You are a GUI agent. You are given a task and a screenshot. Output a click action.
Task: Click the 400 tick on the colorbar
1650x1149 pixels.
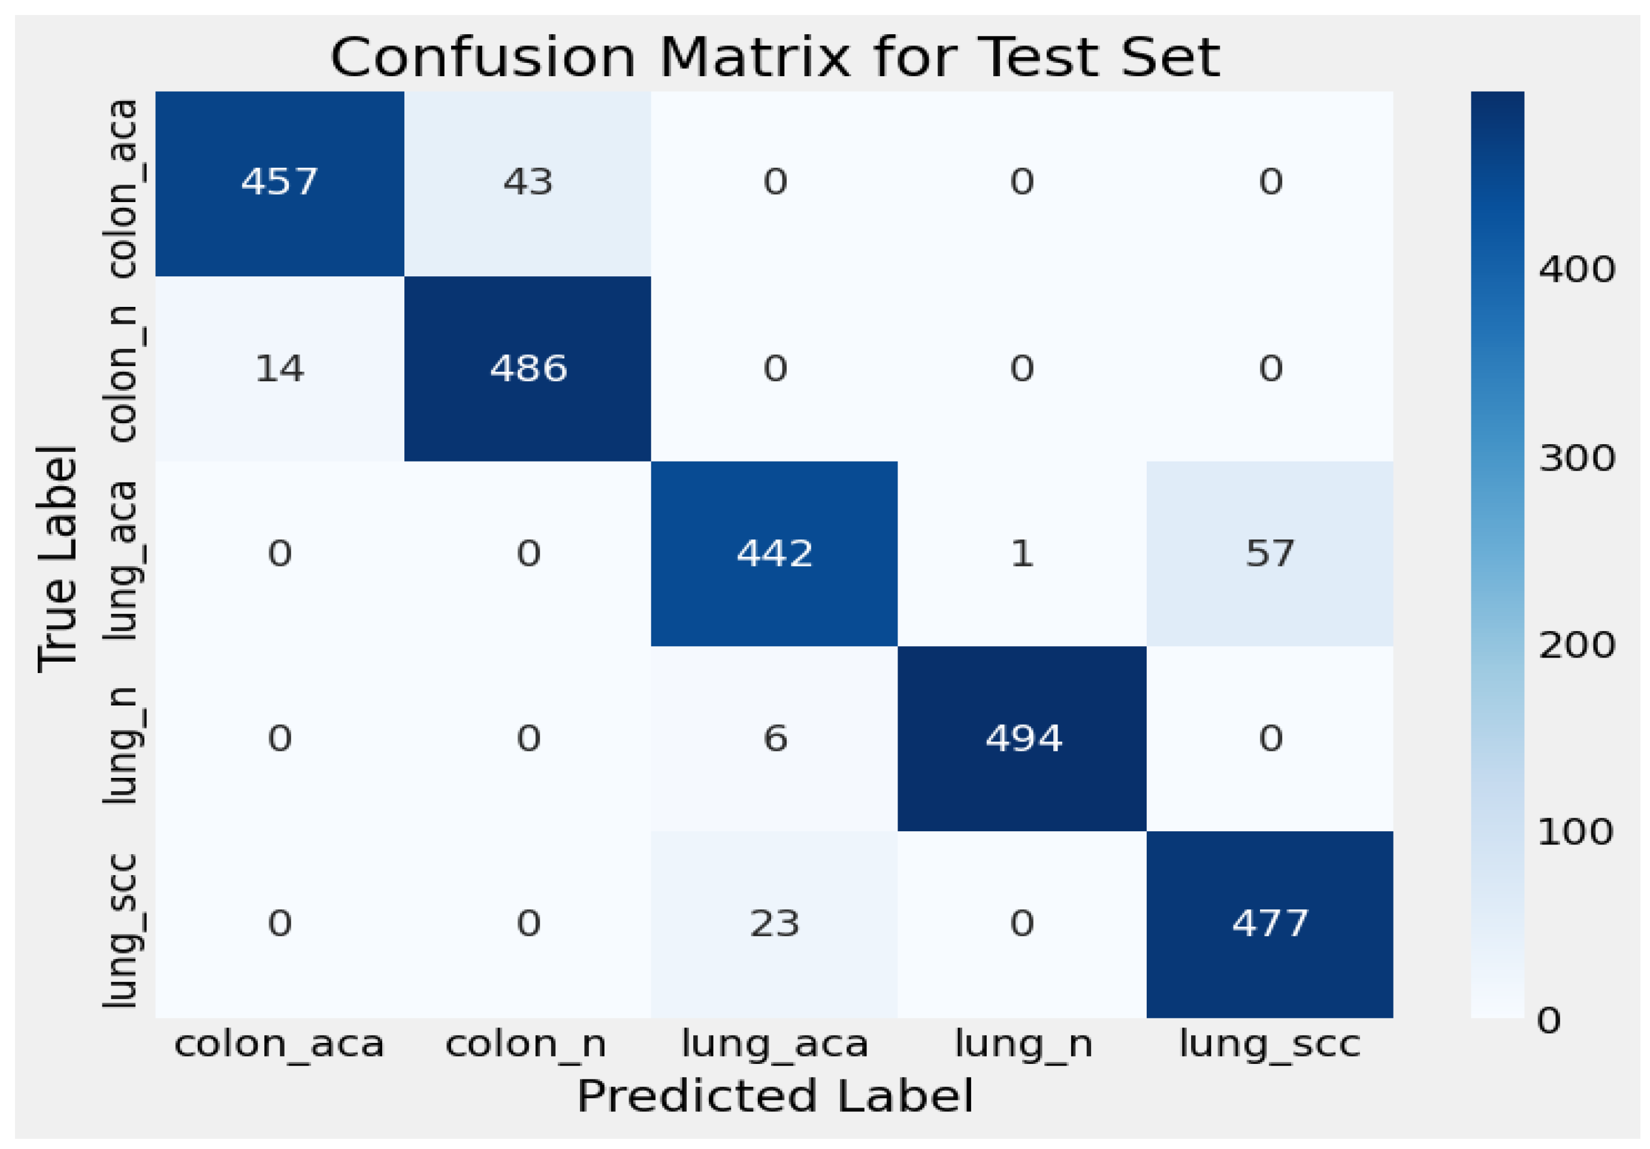point(1577,270)
